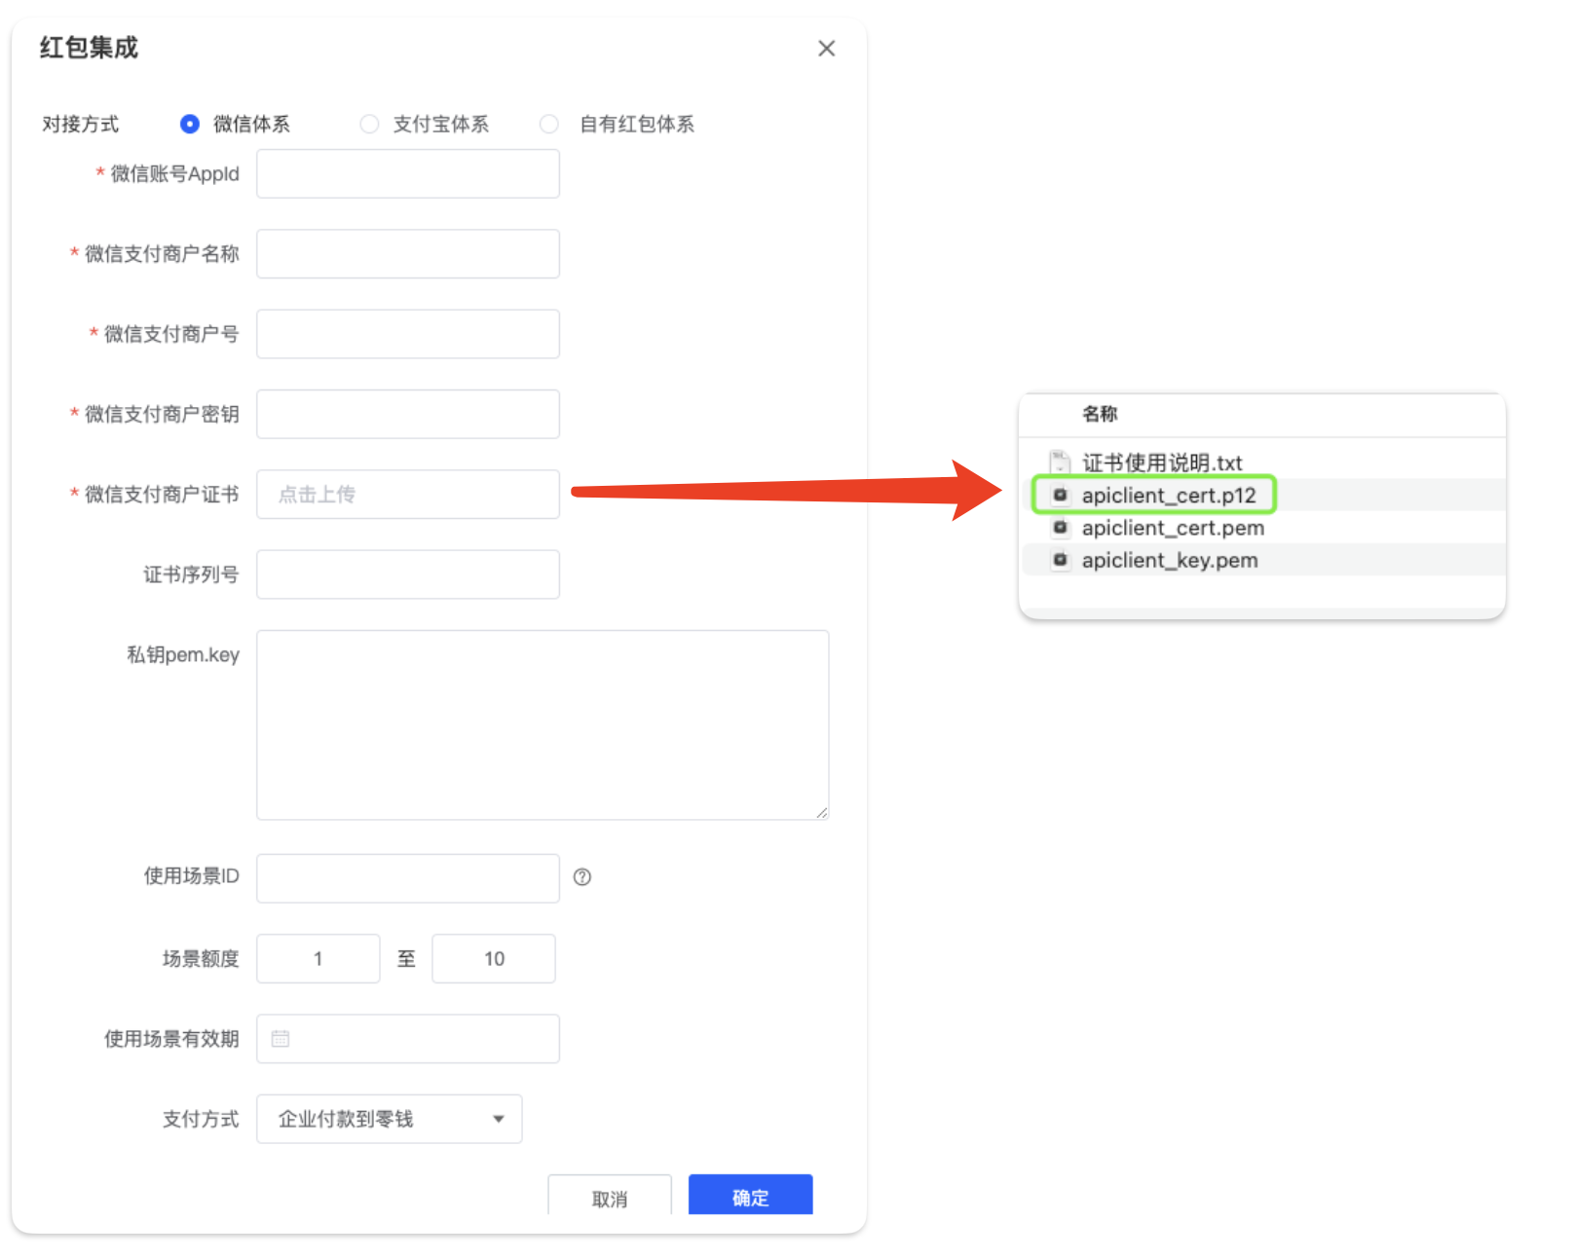This screenshot has height=1258, width=1574.
Task: Click the calendar icon in 使用场景有效期
Action: tap(281, 1039)
